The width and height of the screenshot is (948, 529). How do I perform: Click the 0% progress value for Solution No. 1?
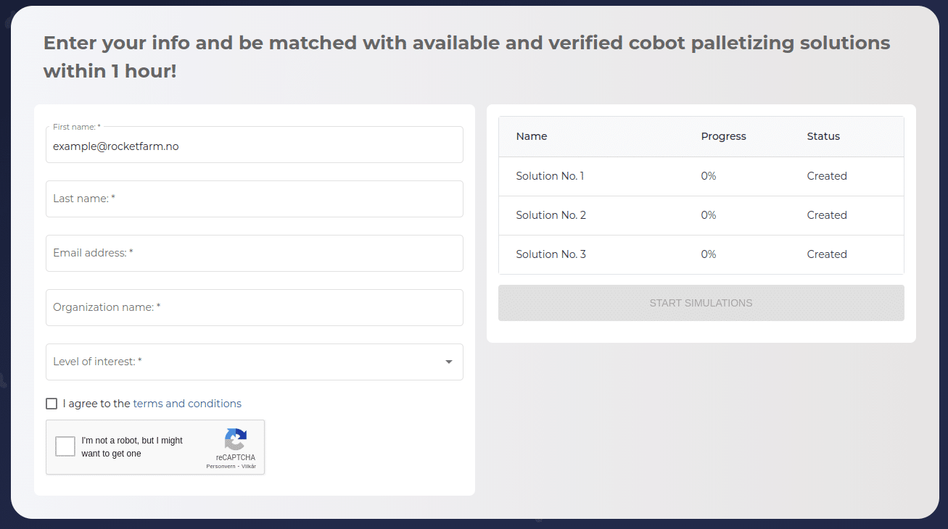pos(708,175)
